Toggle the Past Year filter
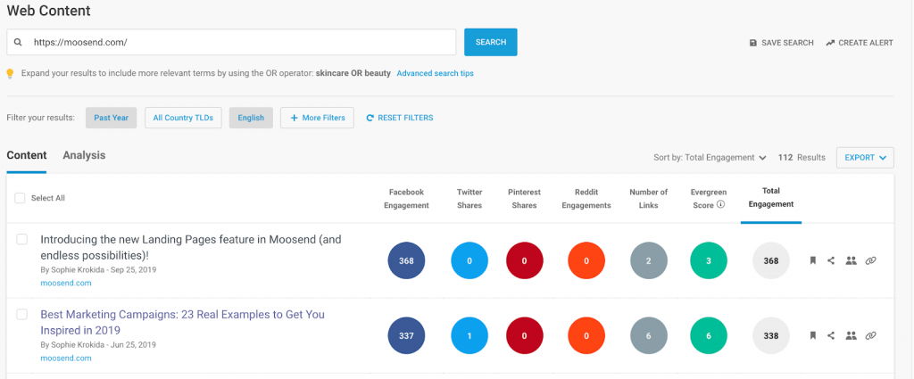The height and width of the screenshot is (379, 914). click(x=112, y=118)
